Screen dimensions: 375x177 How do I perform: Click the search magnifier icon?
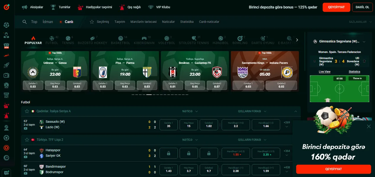click(x=25, y=22)
